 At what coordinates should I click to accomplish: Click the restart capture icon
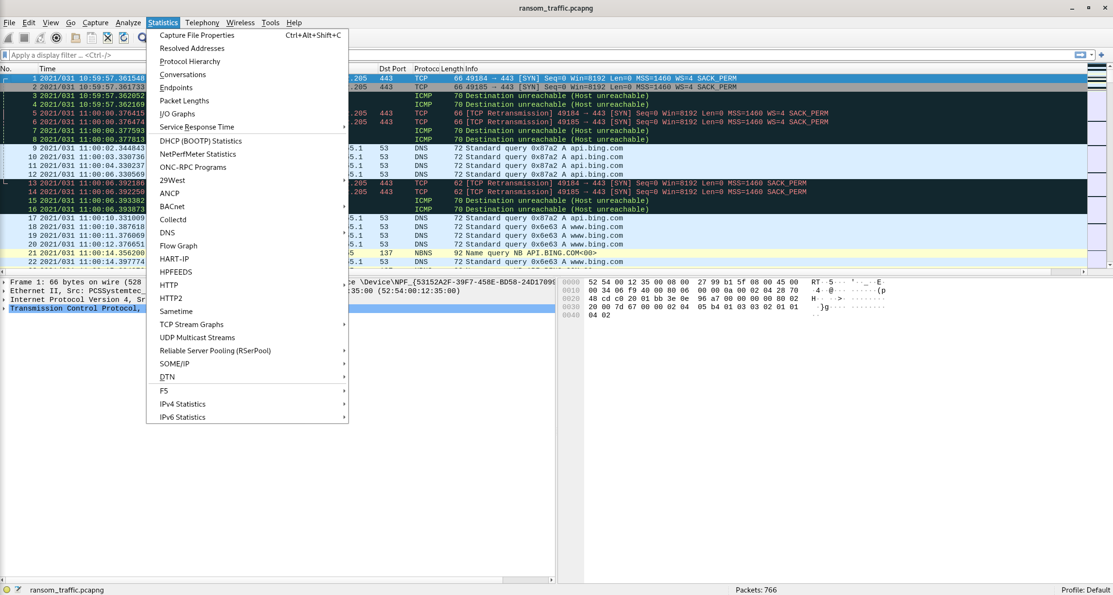tap(40, 38)
